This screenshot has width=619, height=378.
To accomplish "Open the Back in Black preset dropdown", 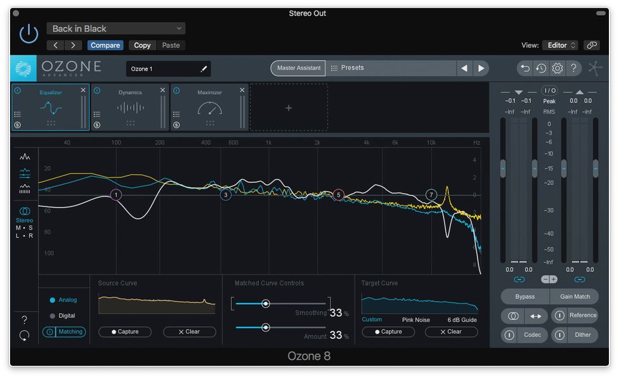I will click(116, 28).
